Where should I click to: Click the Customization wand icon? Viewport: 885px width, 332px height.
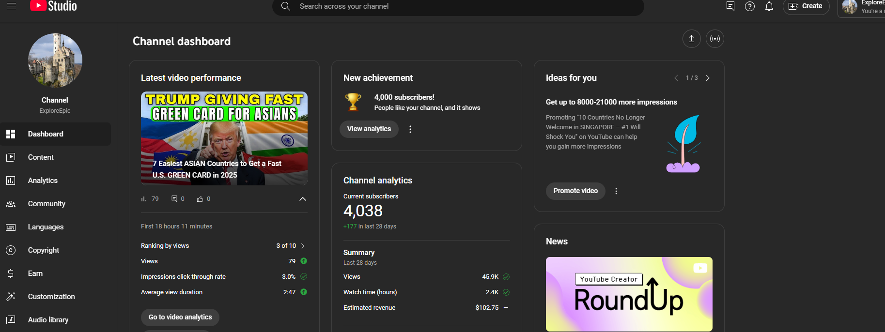11,297
